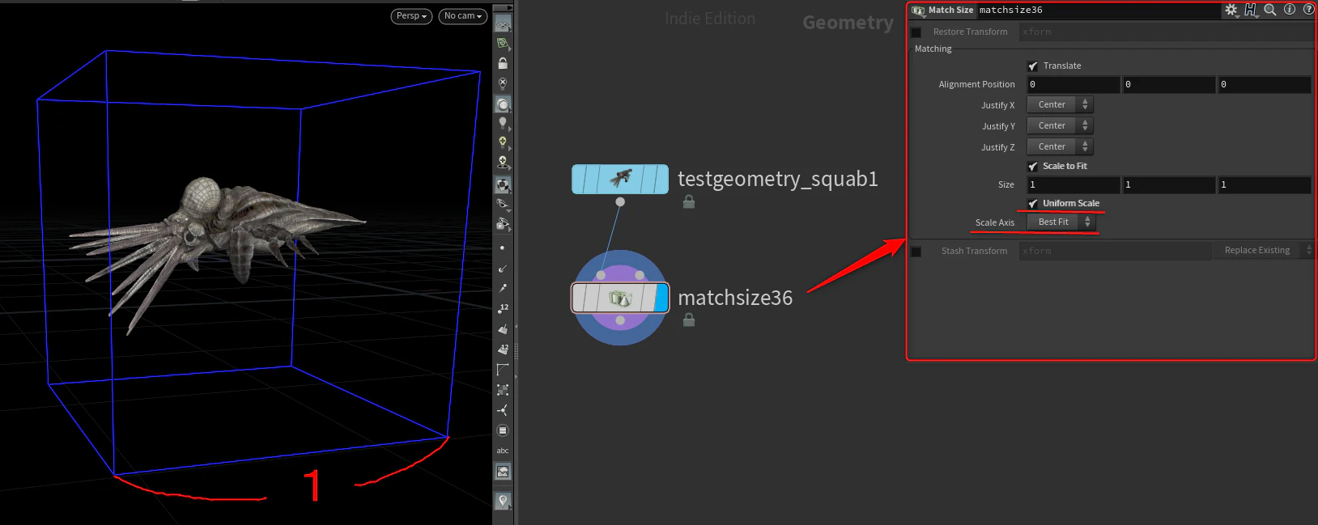Screen dimensions: 1318x525
Task: Click the lock icon below testgeometry_squab1 node
Action: tap(689, 201)
